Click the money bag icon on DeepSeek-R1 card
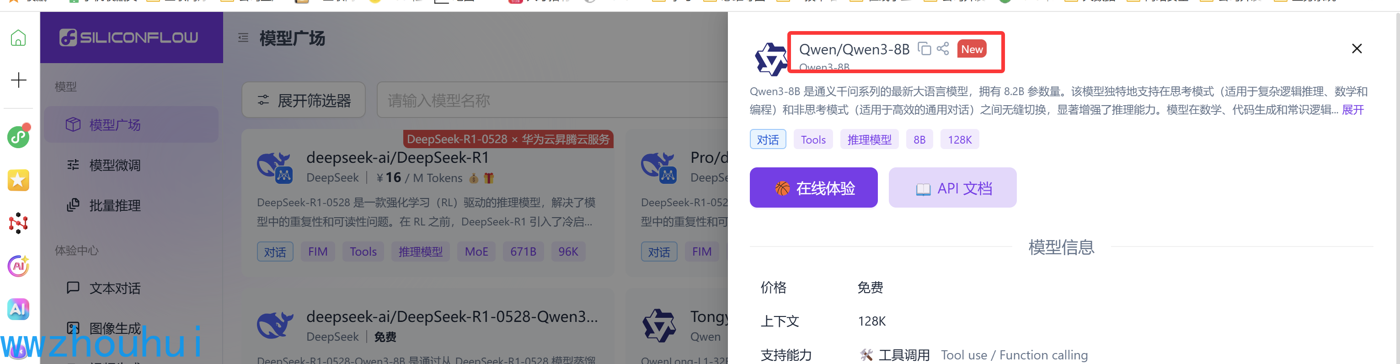The width and height of the screenshot is (1400, 364). click(x=473, y=177)
